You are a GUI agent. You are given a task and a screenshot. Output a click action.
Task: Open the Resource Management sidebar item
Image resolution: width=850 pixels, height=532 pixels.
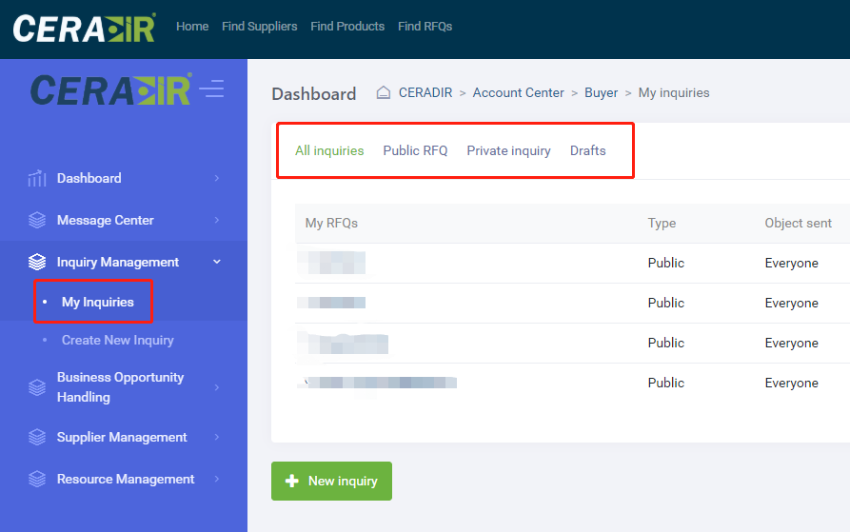[126, 479]
